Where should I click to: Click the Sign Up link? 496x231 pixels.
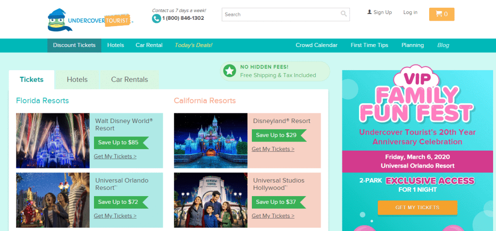[x=383, y=12]
